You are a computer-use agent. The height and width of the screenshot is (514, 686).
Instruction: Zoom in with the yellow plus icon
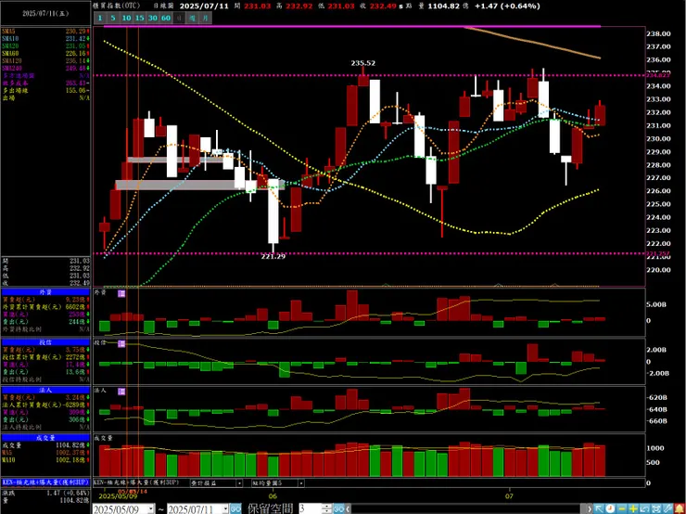pyautogui.click(x=633, y=508)
